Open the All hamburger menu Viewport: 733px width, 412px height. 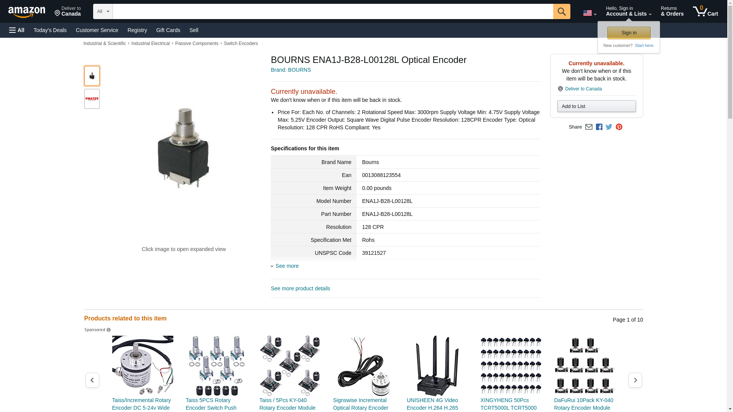click(x=17, y=30)
